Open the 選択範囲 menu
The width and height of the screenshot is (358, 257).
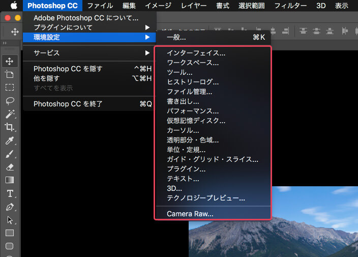(252, 6)
